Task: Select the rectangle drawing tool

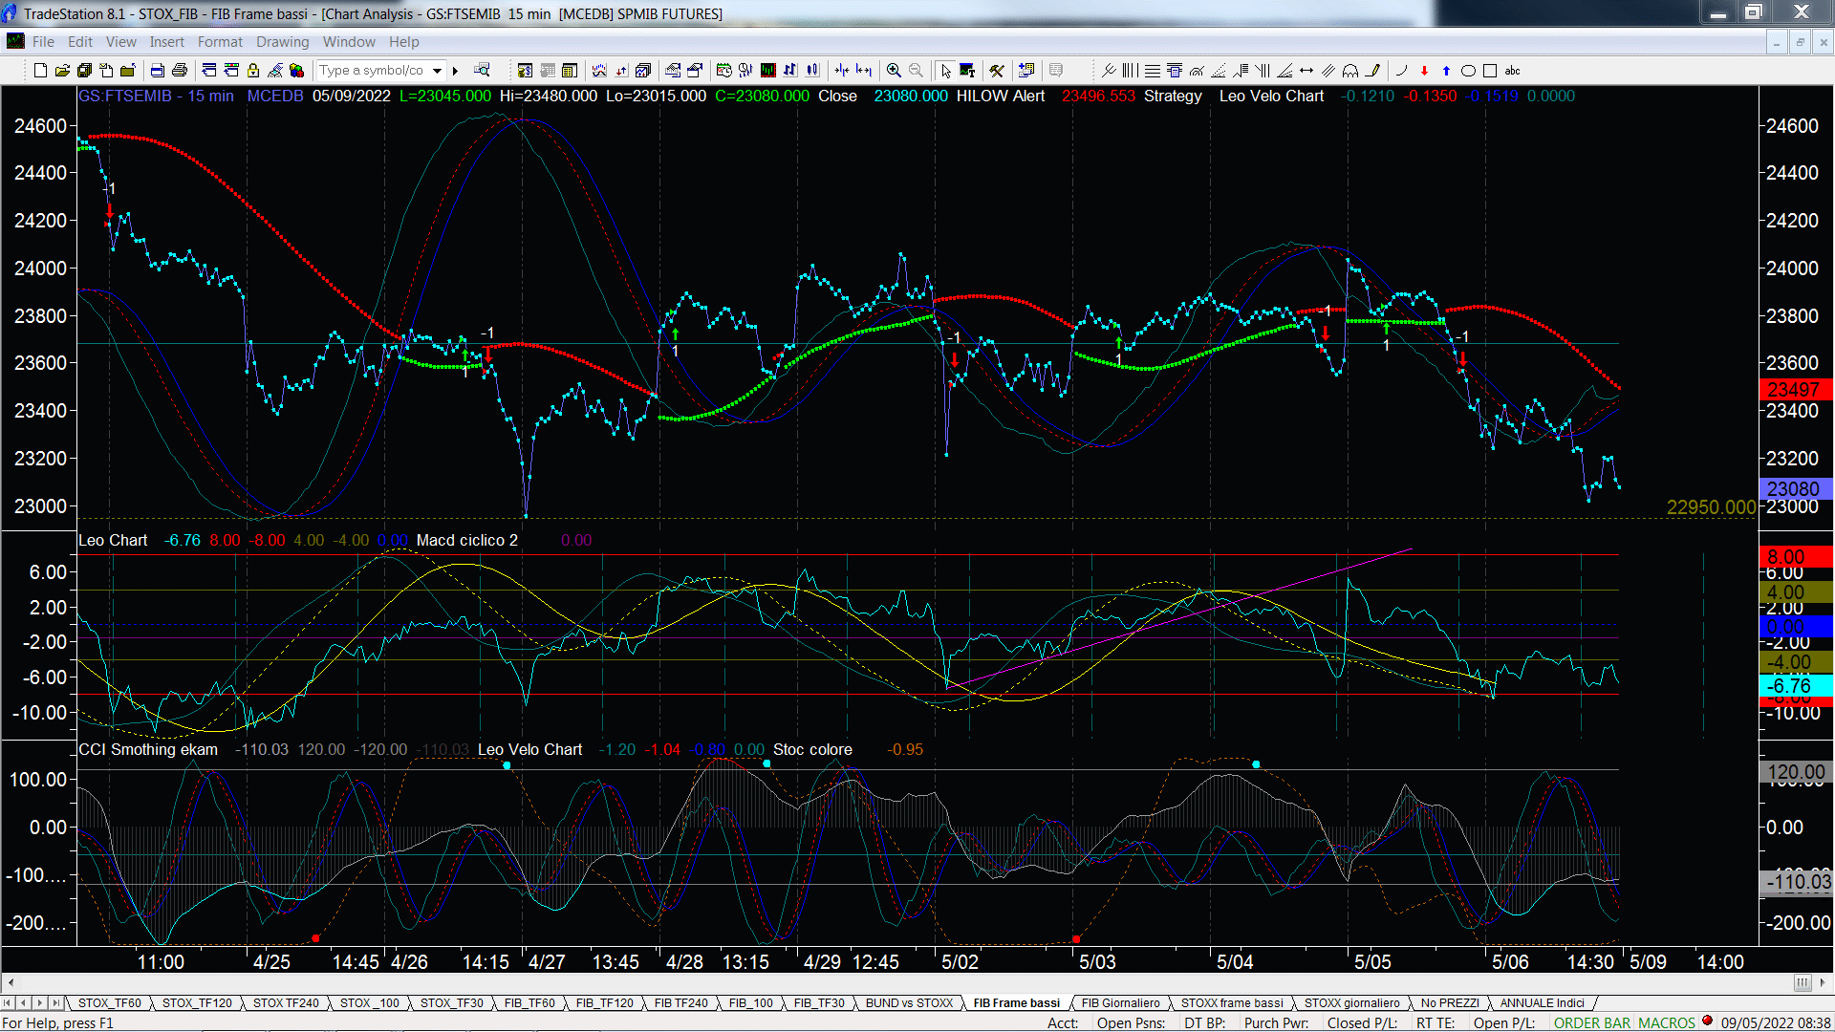Action: 1490,71
